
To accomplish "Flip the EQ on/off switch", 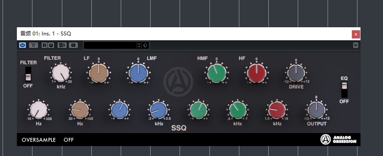I will coord(344,90).
